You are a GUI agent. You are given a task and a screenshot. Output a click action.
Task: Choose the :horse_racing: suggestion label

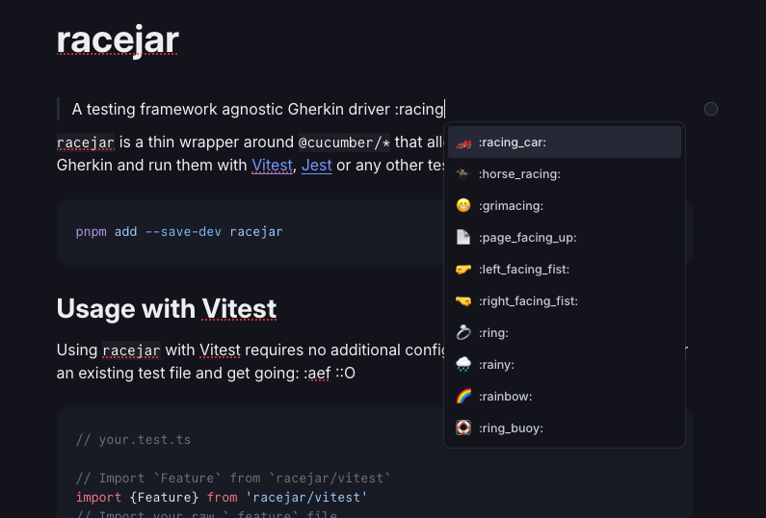pos(519,174)
